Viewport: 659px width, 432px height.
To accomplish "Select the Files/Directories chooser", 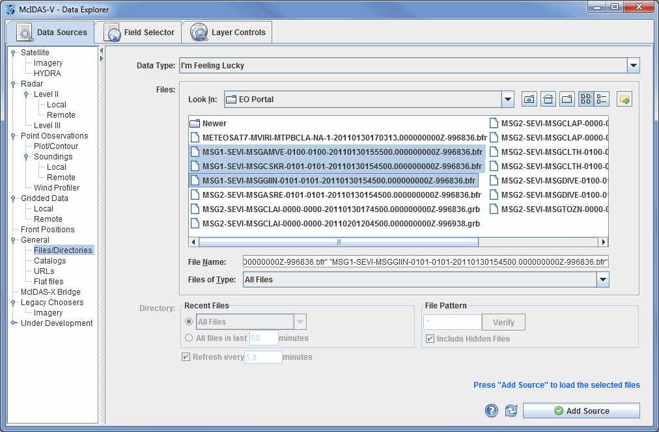I will (x=63, y=250).
